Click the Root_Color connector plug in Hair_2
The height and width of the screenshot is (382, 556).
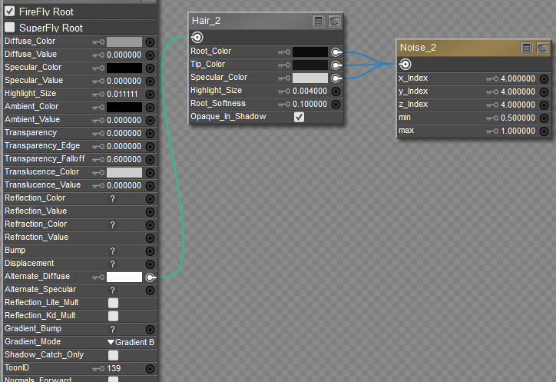[x=336, y=51]
